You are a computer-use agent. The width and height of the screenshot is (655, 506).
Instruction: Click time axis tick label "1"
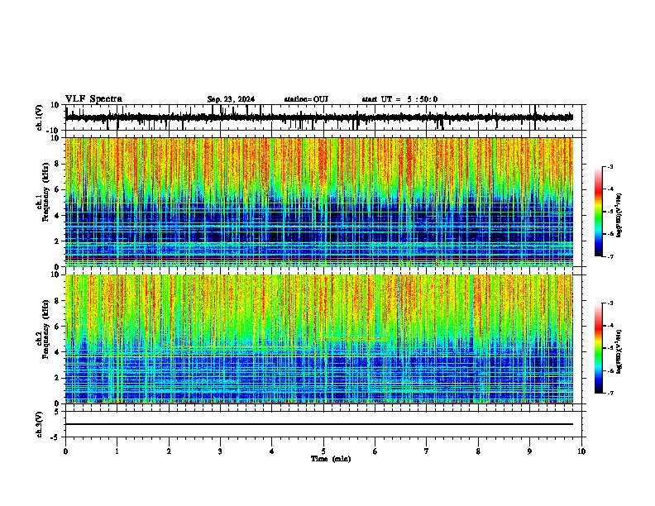point(117,451)
